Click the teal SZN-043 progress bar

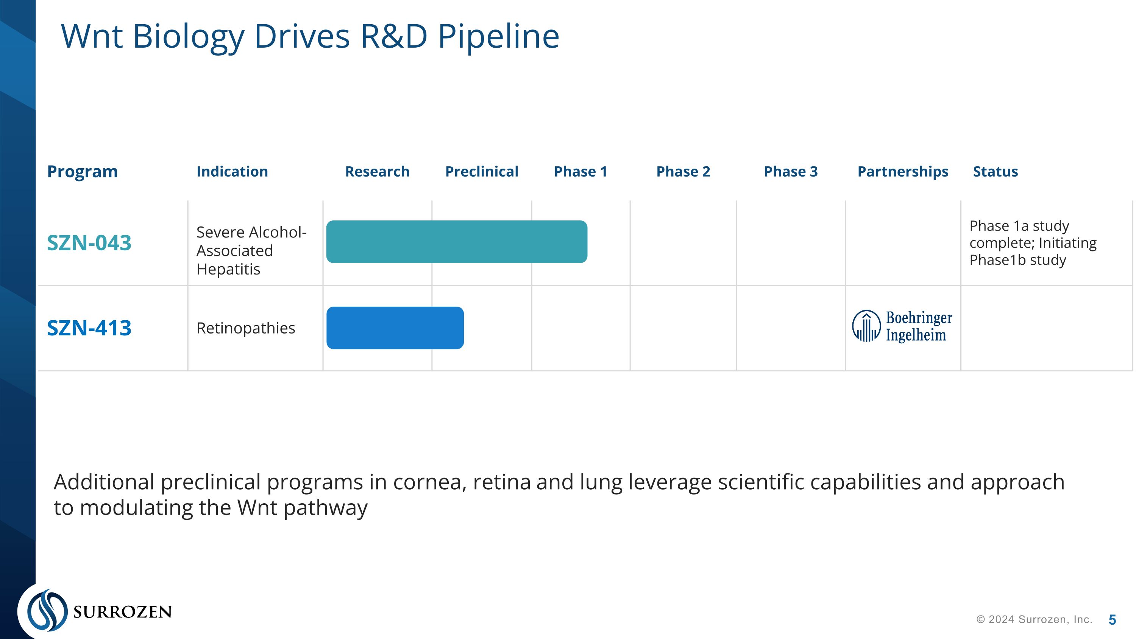tap(456, 242)
